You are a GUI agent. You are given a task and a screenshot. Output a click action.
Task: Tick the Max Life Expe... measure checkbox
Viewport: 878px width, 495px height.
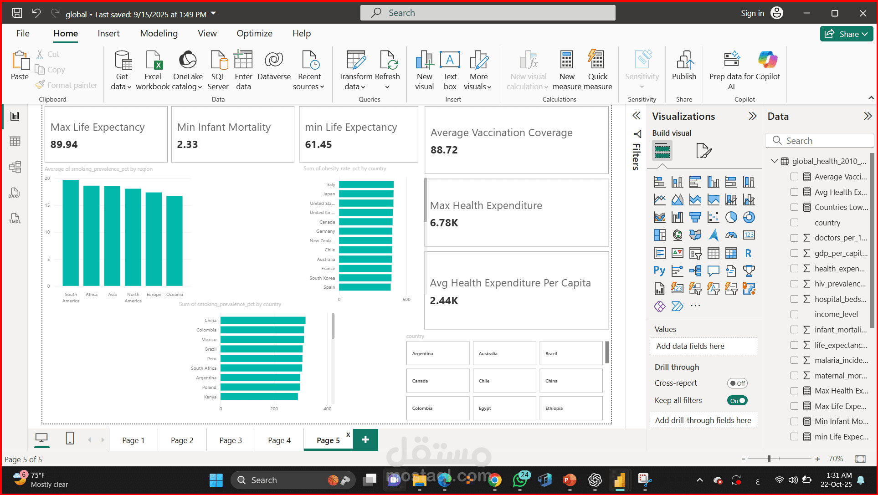point(794,406)
